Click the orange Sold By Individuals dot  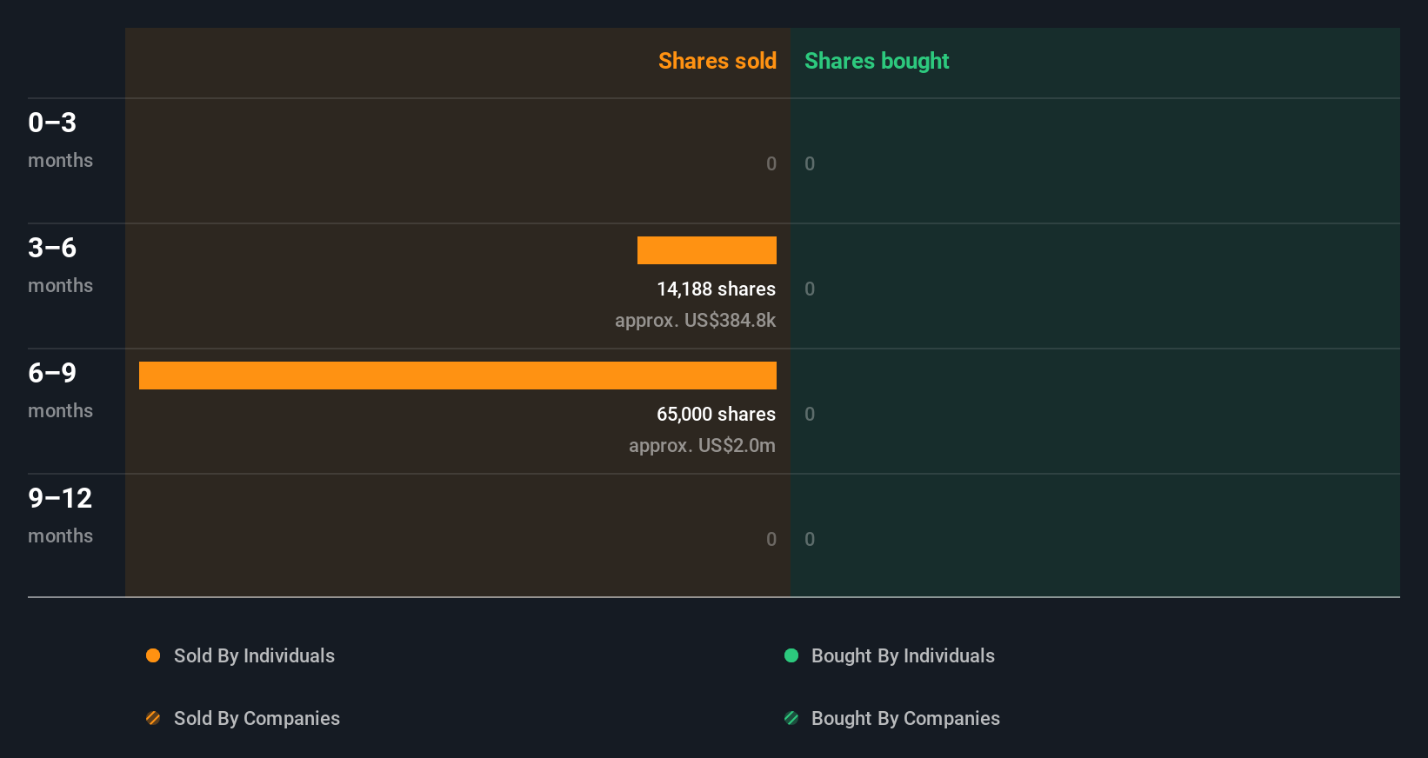pyautogui.click(x=153, y=655)
